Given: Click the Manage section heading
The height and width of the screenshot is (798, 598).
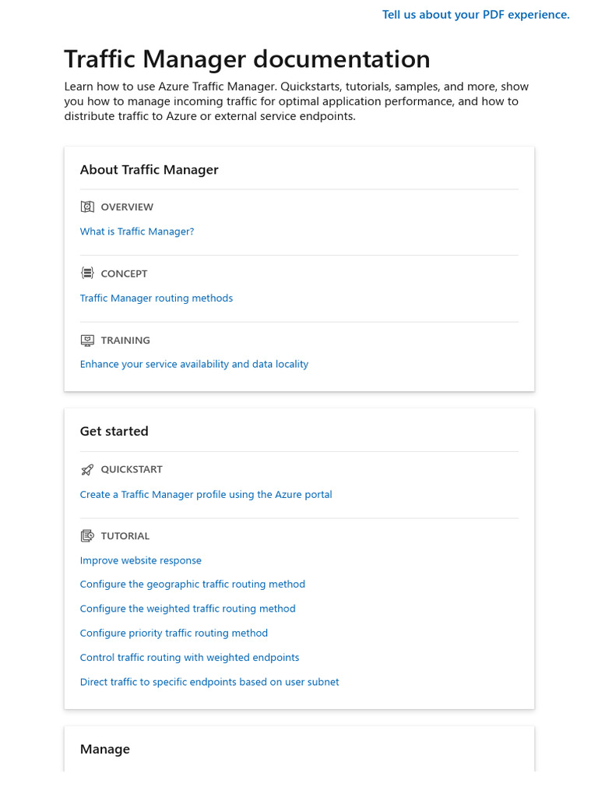Looking at the screenshot, I should (105, 749).
